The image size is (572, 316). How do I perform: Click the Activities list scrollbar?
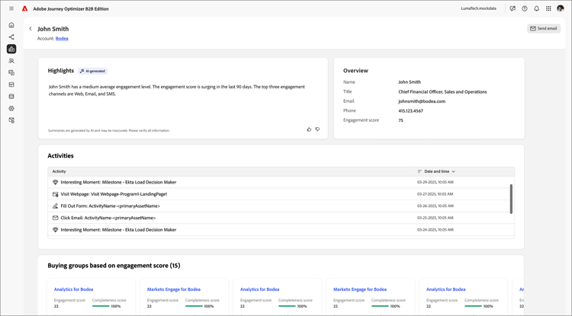(511, 199)
